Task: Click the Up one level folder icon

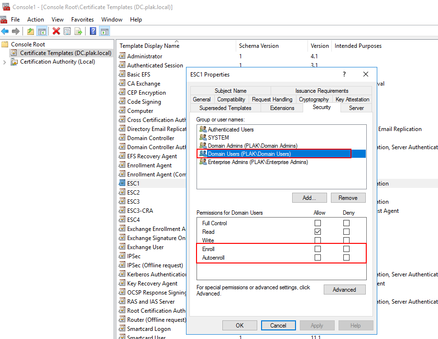Action: pos(31,31)
